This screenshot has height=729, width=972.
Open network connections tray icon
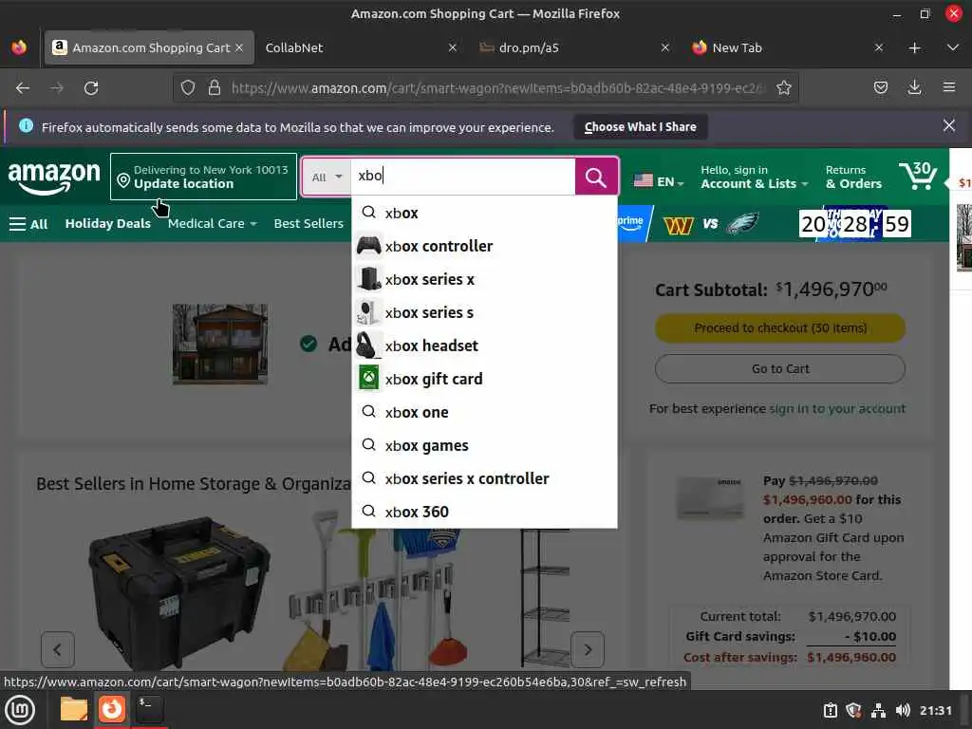[x=878, y=710]
